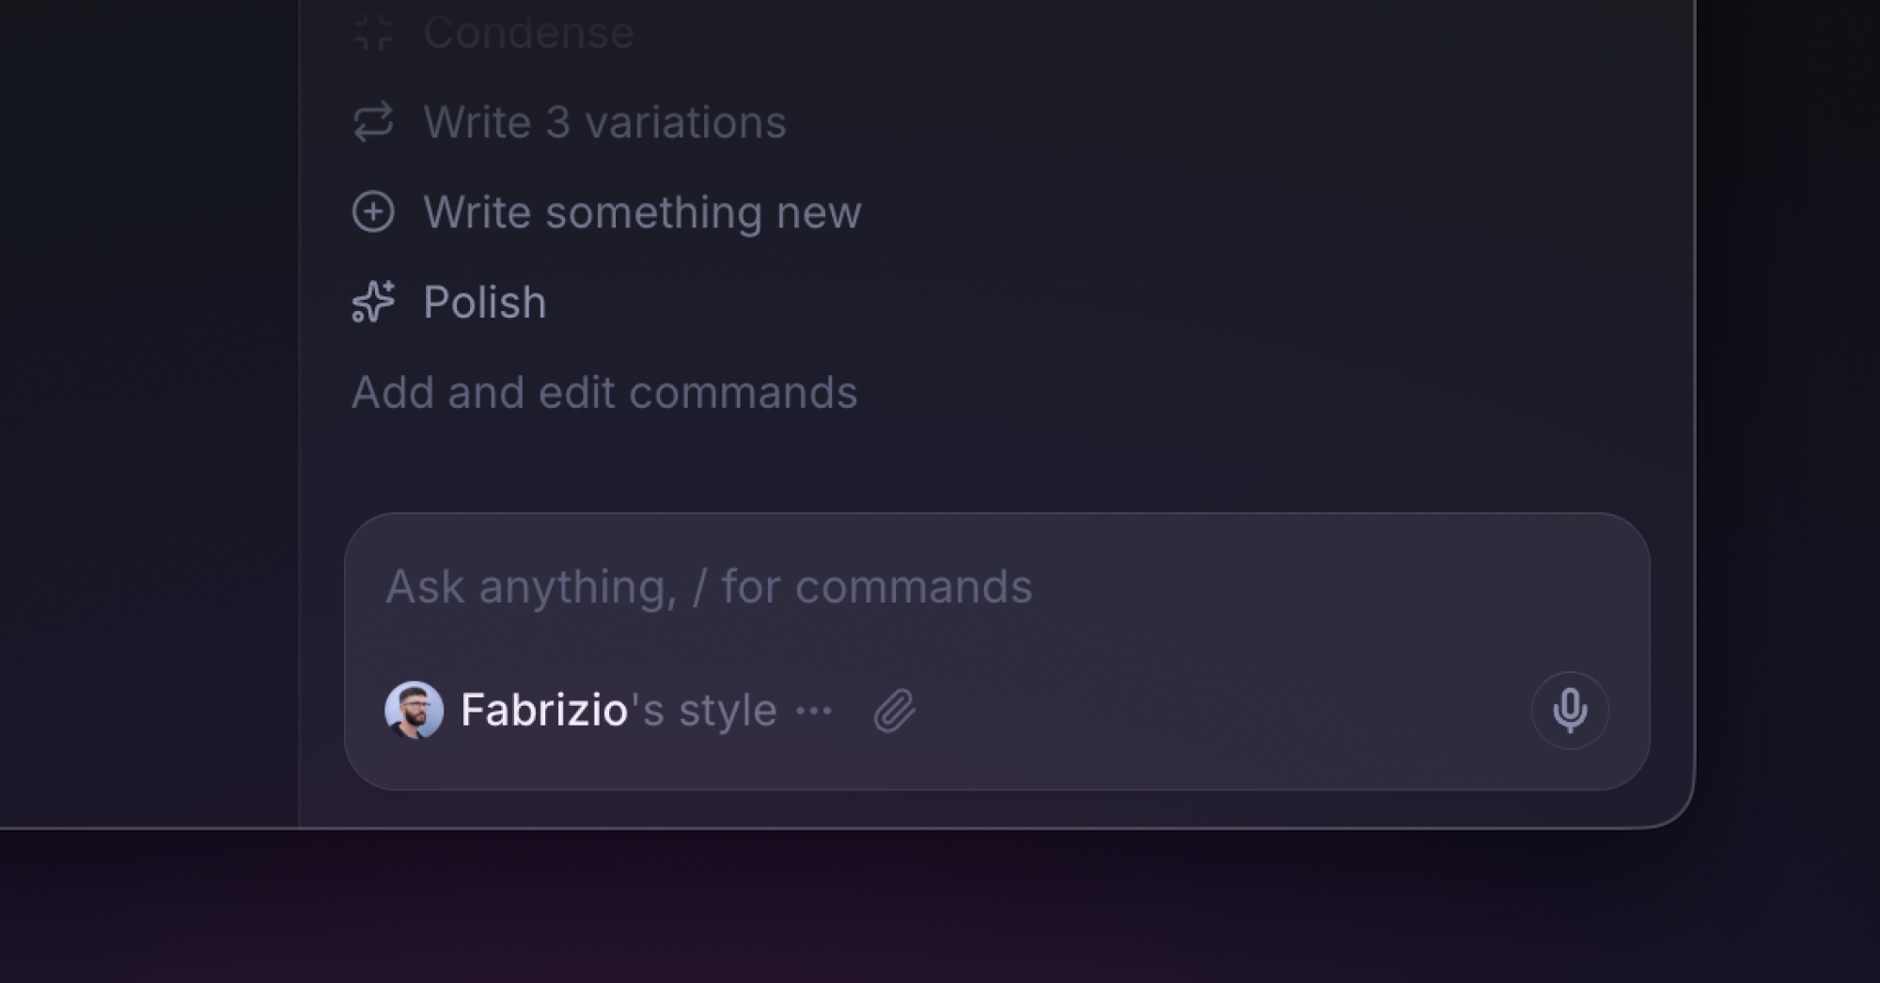Select the Condense command
Viewport: 1880px width, 983px height.
point(528,33)
